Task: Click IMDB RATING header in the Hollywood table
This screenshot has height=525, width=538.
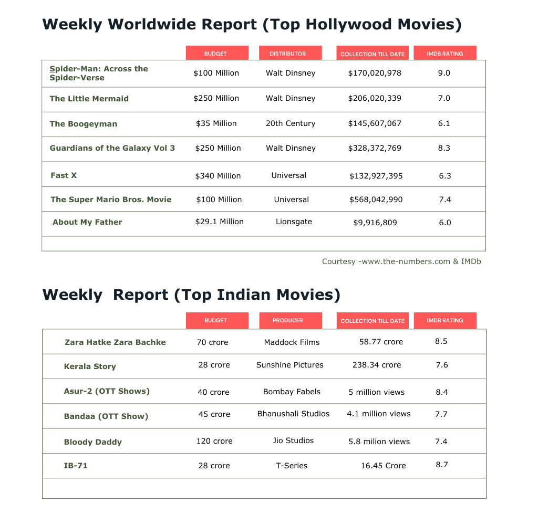Action: [444, 53]
